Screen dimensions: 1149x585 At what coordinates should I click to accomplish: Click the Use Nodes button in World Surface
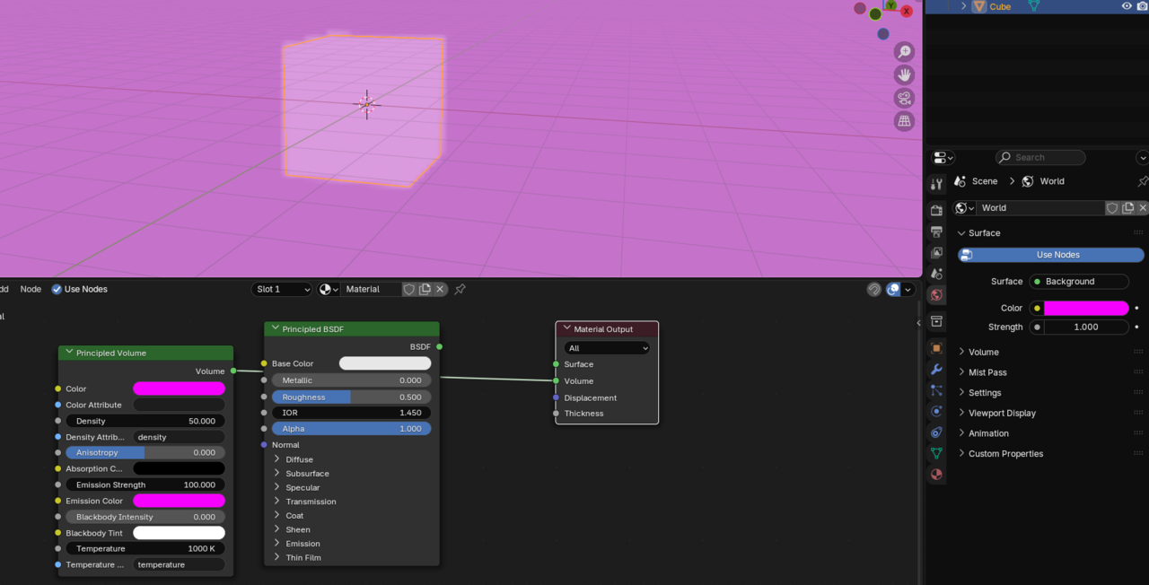(1050, 255)
